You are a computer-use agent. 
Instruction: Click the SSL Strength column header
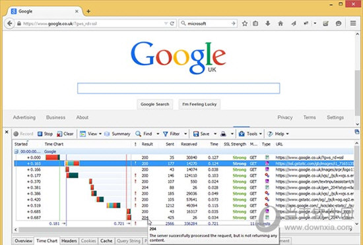(235, 144)
